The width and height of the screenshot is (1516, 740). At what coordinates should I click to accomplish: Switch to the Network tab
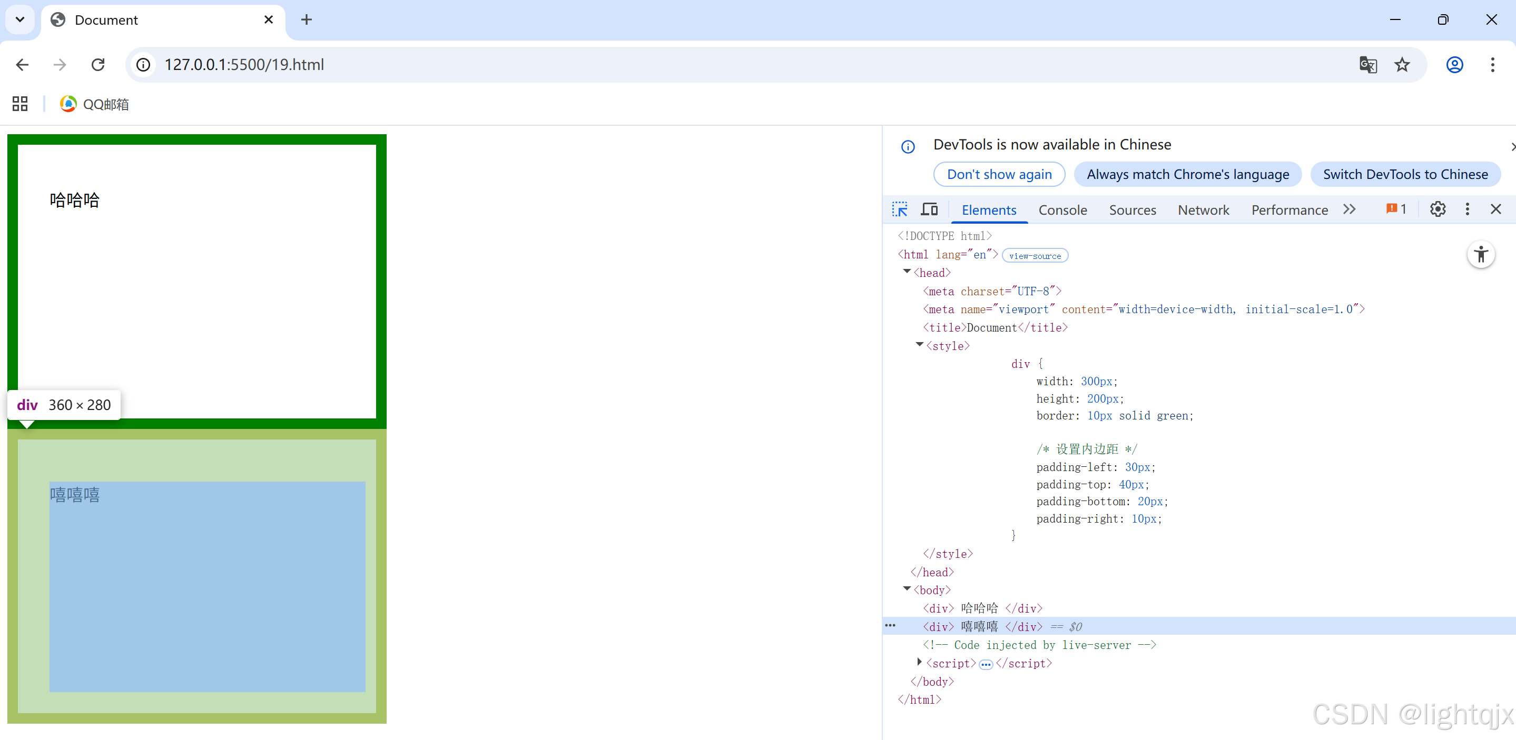click(1203, 210)
